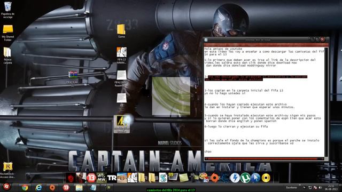
Task: Click the highlighted step 2 line in notepad
Action: [x=256, y=78]
